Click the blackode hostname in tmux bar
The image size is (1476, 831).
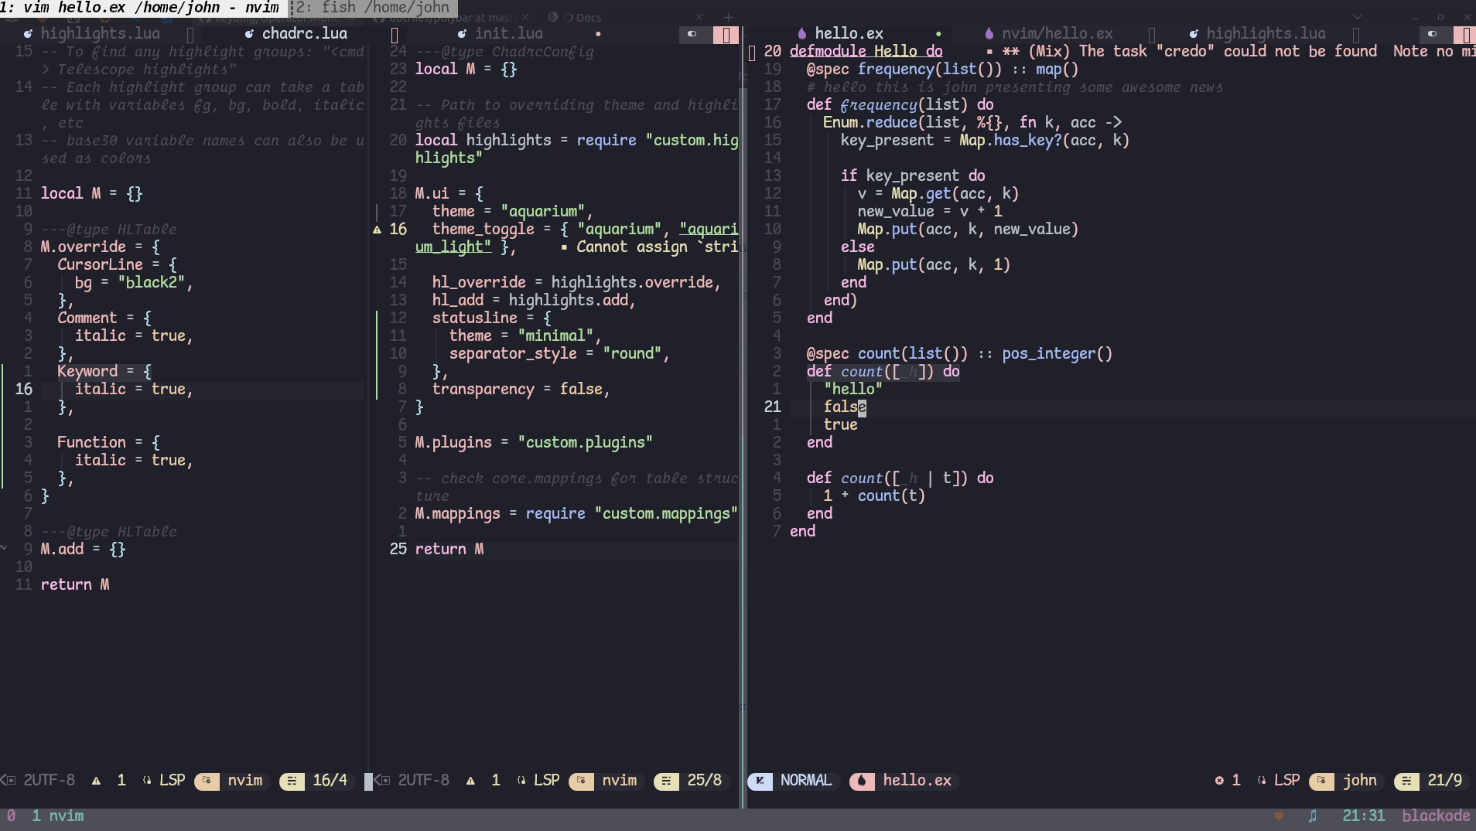click(1436, 816)
